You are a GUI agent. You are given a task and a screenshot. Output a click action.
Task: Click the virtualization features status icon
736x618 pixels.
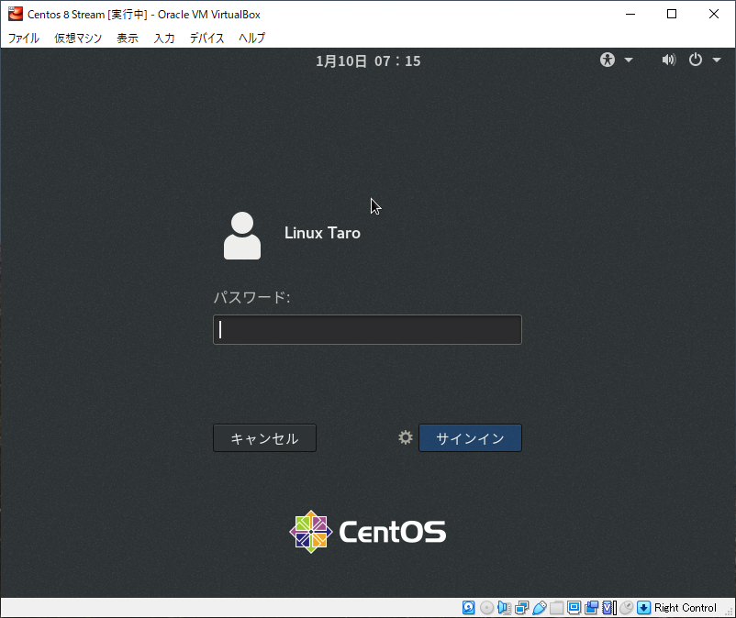point(608,608)
